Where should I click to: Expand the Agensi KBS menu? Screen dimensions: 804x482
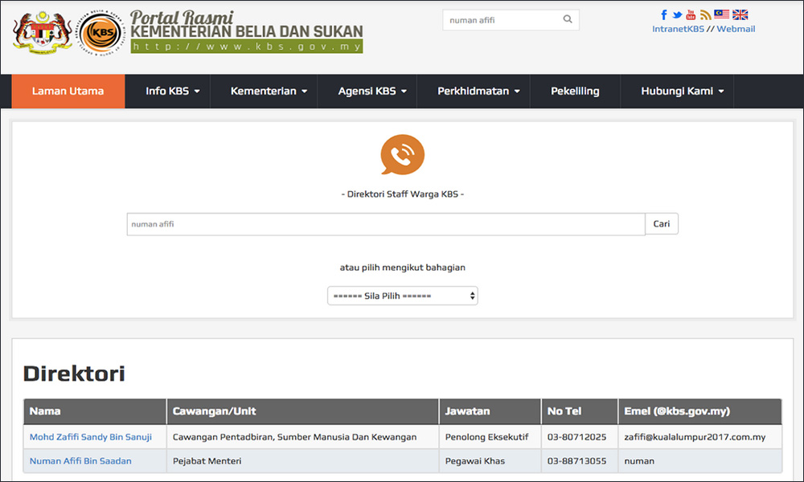(372, 91)
